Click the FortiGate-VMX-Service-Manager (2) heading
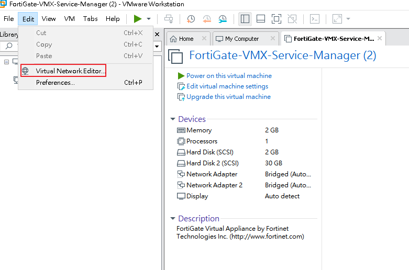The image size is (409, 270). (x=282, y=55)
